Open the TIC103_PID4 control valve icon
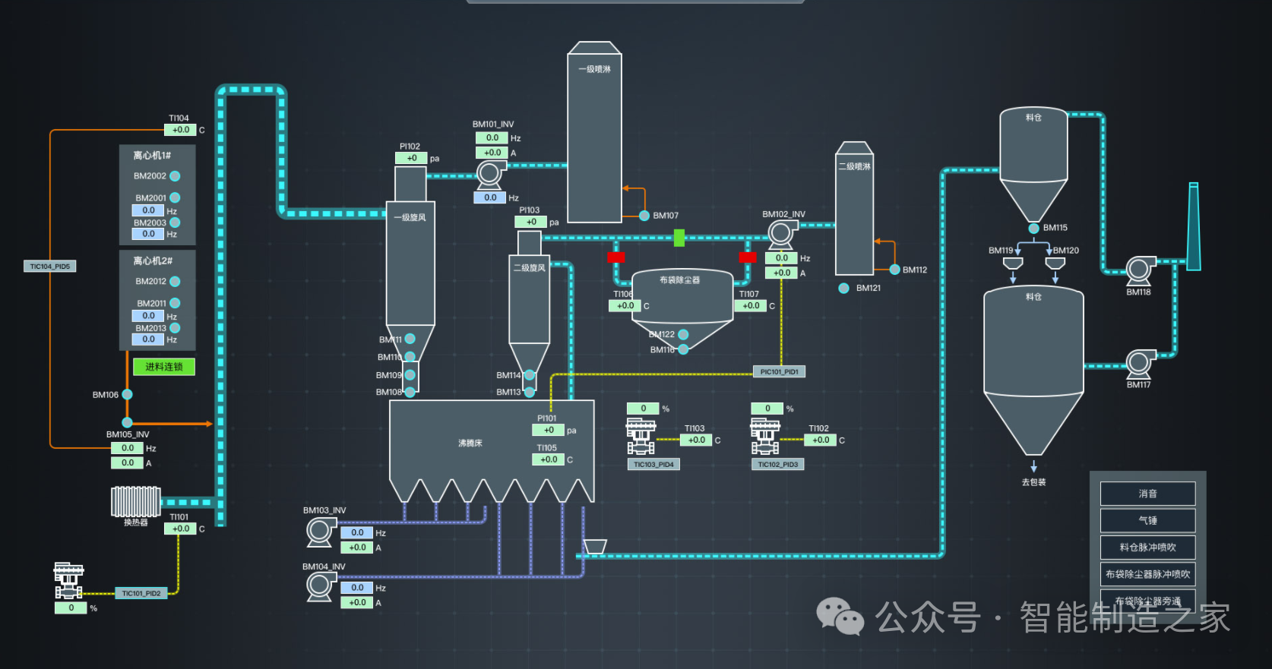Screen dimensions: 1272x669 click(x=641, y=436)
